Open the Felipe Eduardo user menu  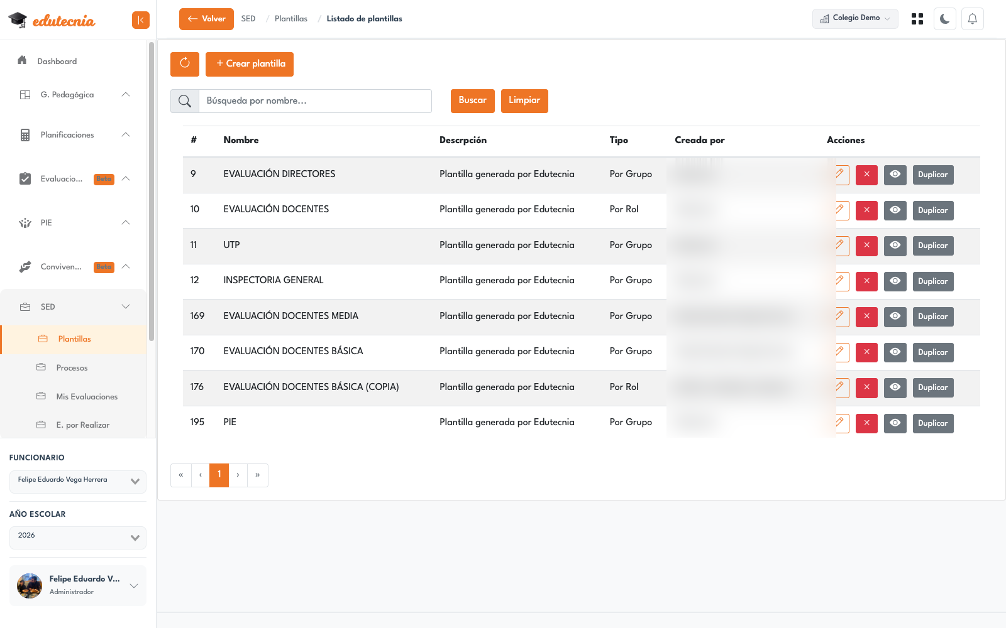[x=78, y=586]
